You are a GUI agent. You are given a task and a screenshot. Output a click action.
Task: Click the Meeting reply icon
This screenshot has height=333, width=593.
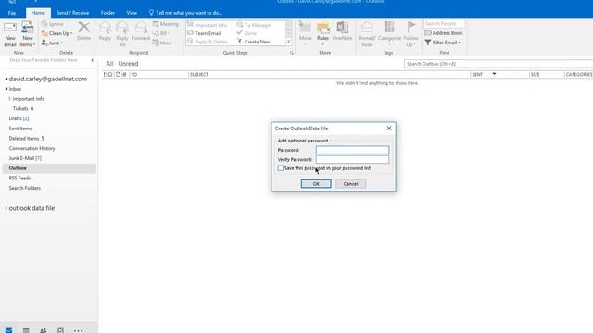pos(156,24)
